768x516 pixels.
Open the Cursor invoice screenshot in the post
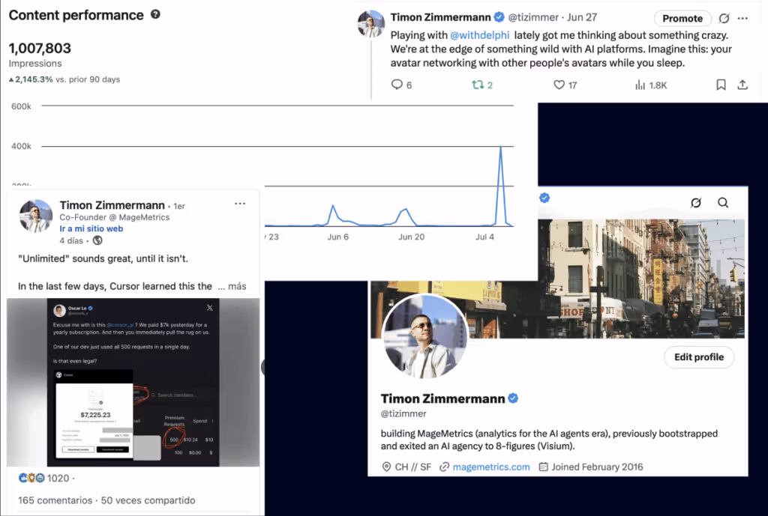[x=133, y=383]
